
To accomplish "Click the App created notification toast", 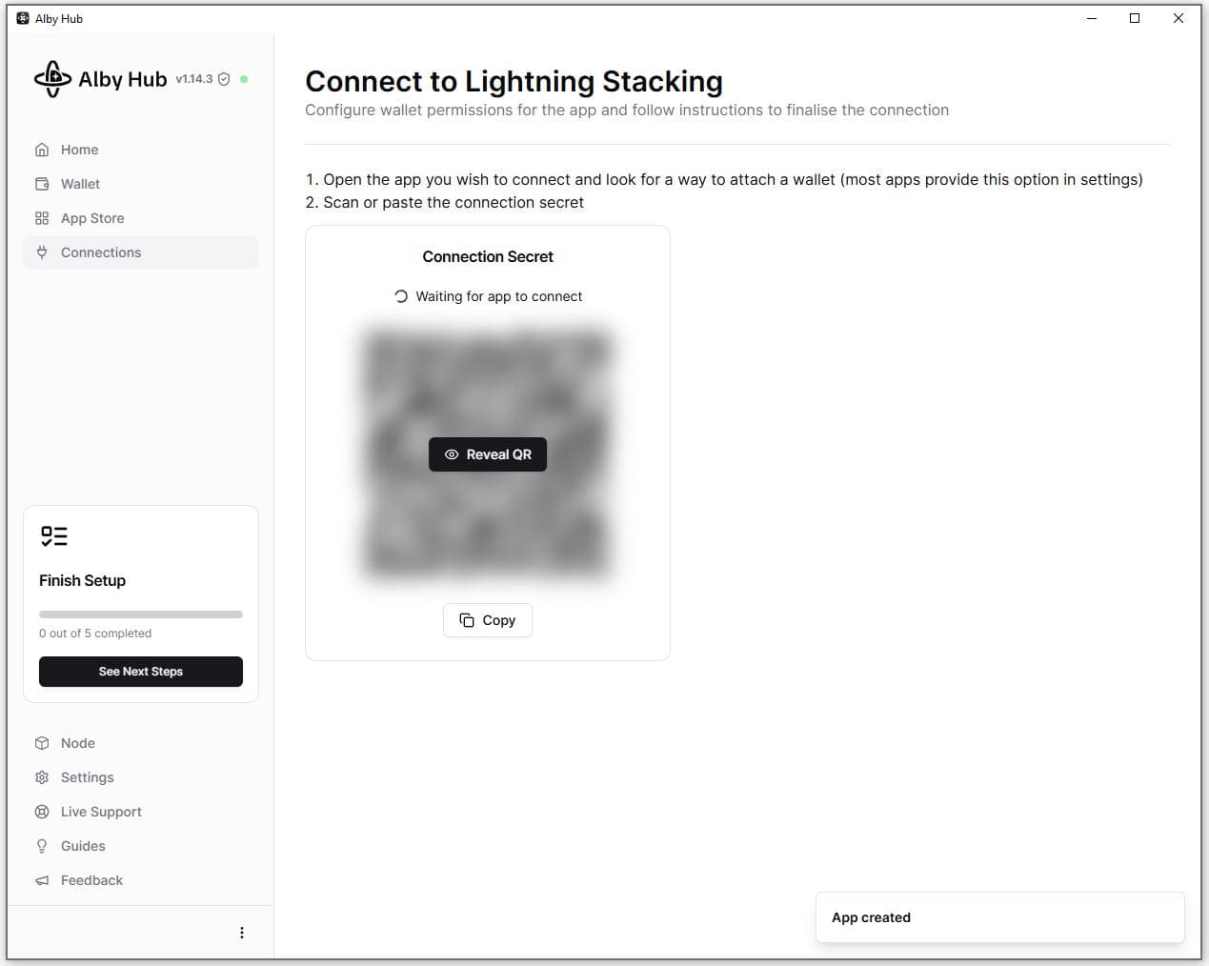I will click(1000, 917).
